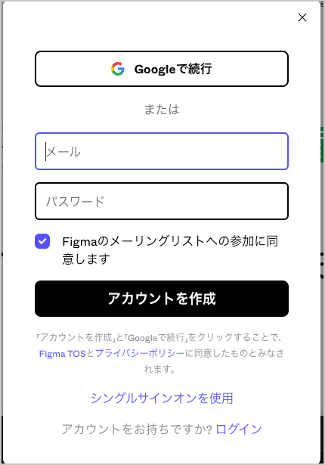Click the black アカウントを作成 button
The height and width of the screenshot is (465, 325).
(x=162, y=299)
